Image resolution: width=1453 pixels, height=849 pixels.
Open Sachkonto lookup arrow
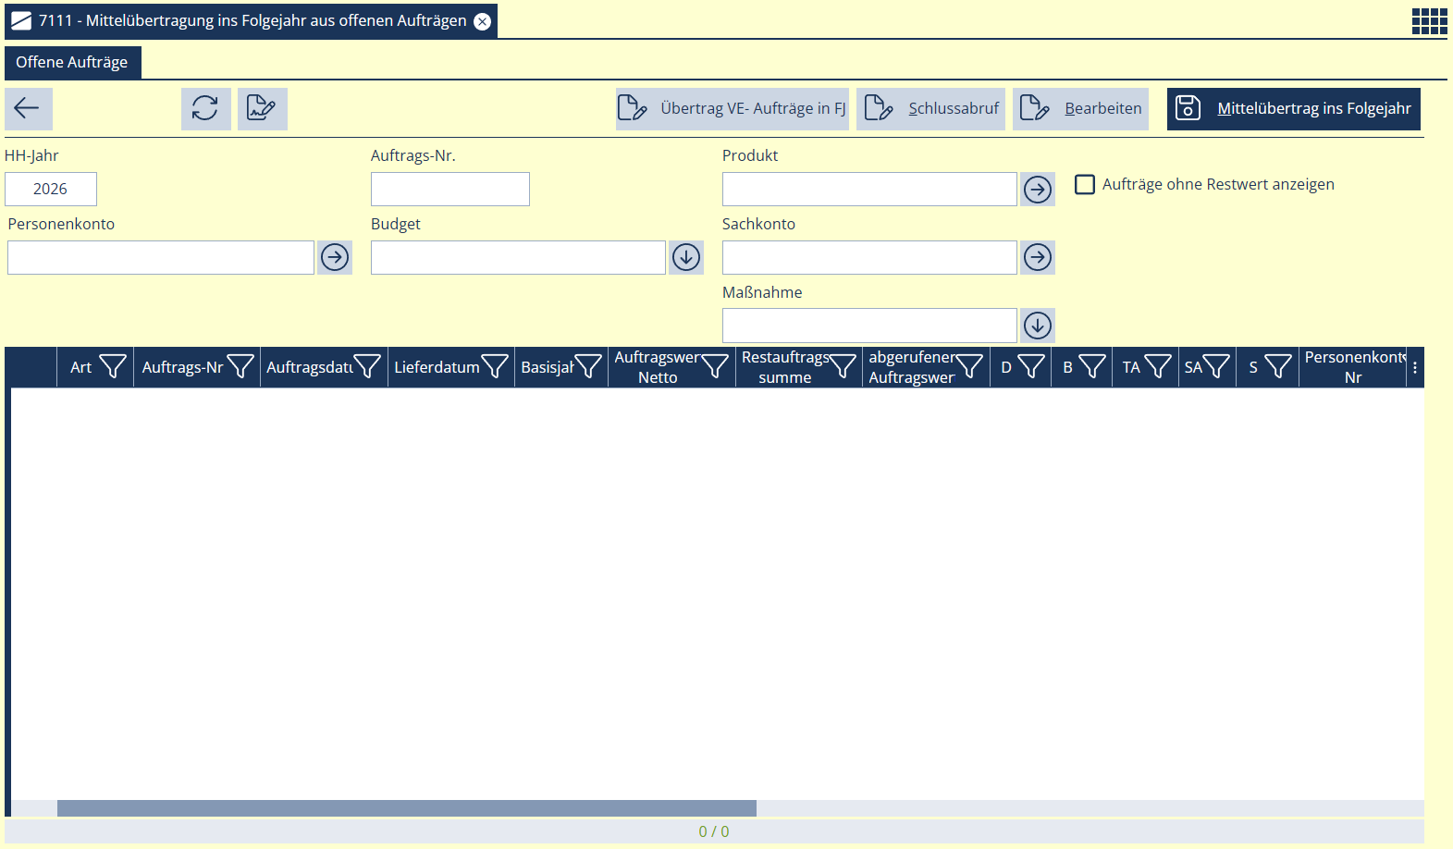click(x=1038, y=257)
